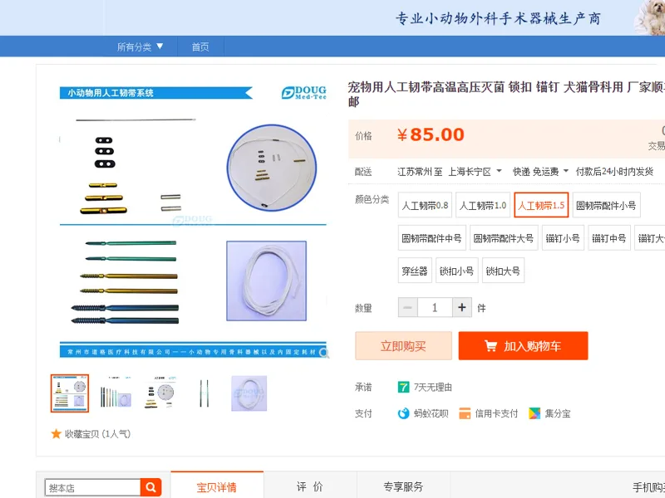Viewport: 665px width, 498px height.
Task: Click the green 7-day return icon
Action: point(403,387)
